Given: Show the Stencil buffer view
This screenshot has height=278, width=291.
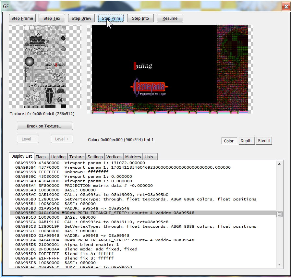Looking at the screenshot, I should point(264,141).
